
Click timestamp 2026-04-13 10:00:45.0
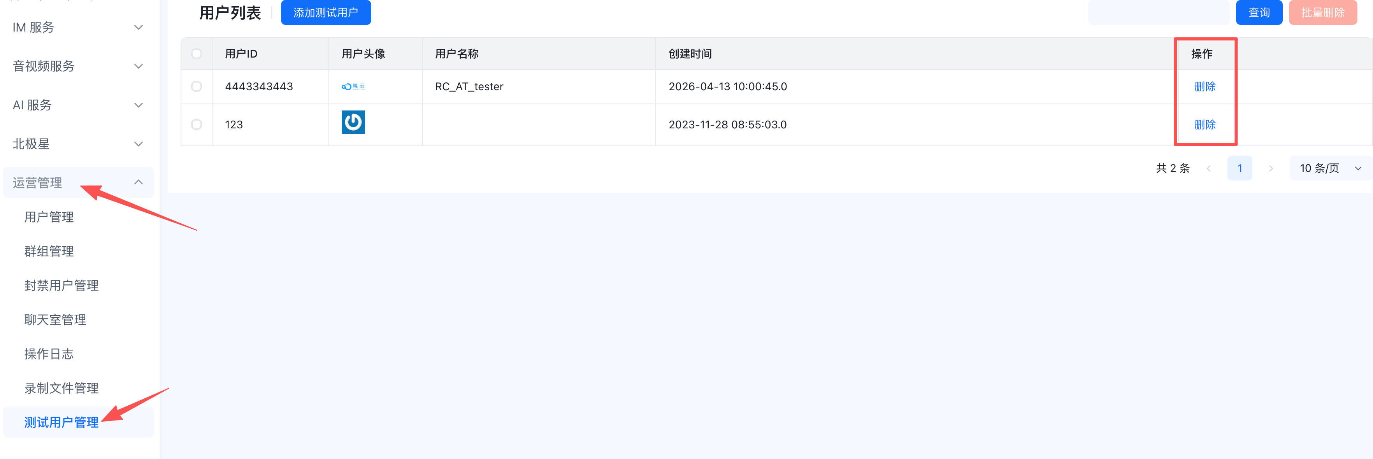(727, 86)
